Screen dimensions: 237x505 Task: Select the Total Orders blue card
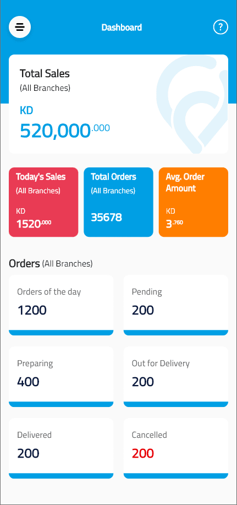click(x=118, y=202)
